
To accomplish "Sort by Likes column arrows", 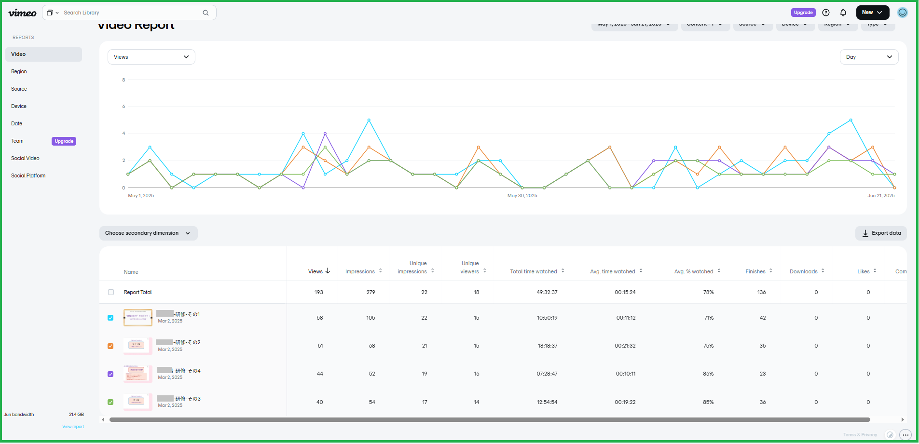I will 875,271.
